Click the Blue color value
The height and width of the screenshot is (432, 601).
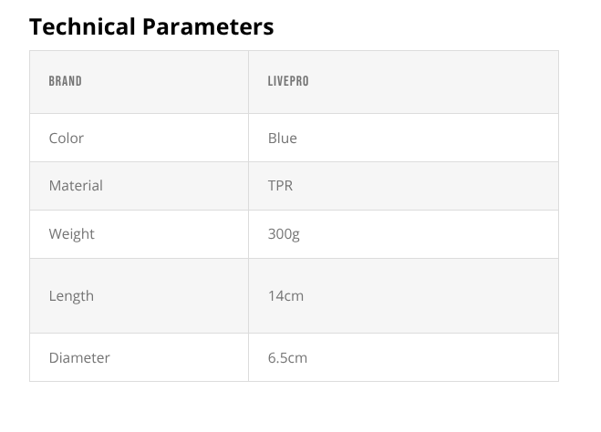point(283,138)
